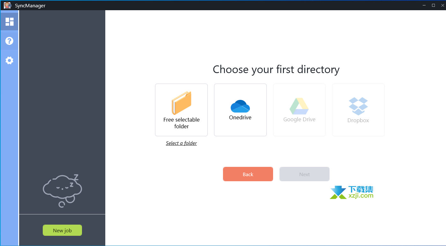Viewport: 446px width, 246px height.
Task: Choose the Onedrive directory card
Action: coord(240,110)
